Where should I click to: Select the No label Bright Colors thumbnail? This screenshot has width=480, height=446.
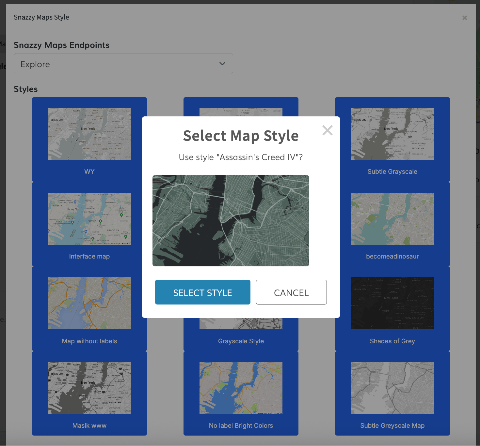tap(241, 388)
